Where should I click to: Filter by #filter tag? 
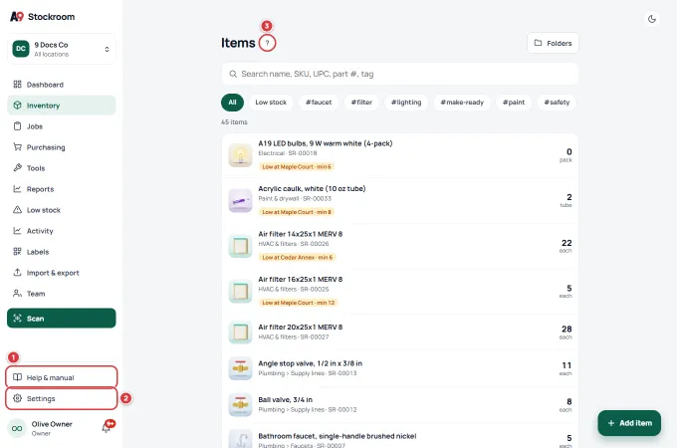click(x=361, y=103)
